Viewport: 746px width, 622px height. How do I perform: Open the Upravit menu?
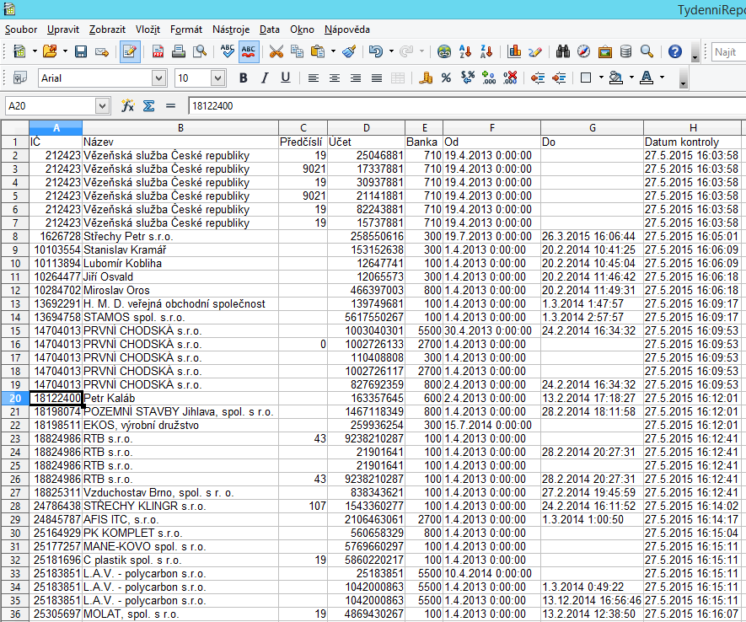coord(63,29)
